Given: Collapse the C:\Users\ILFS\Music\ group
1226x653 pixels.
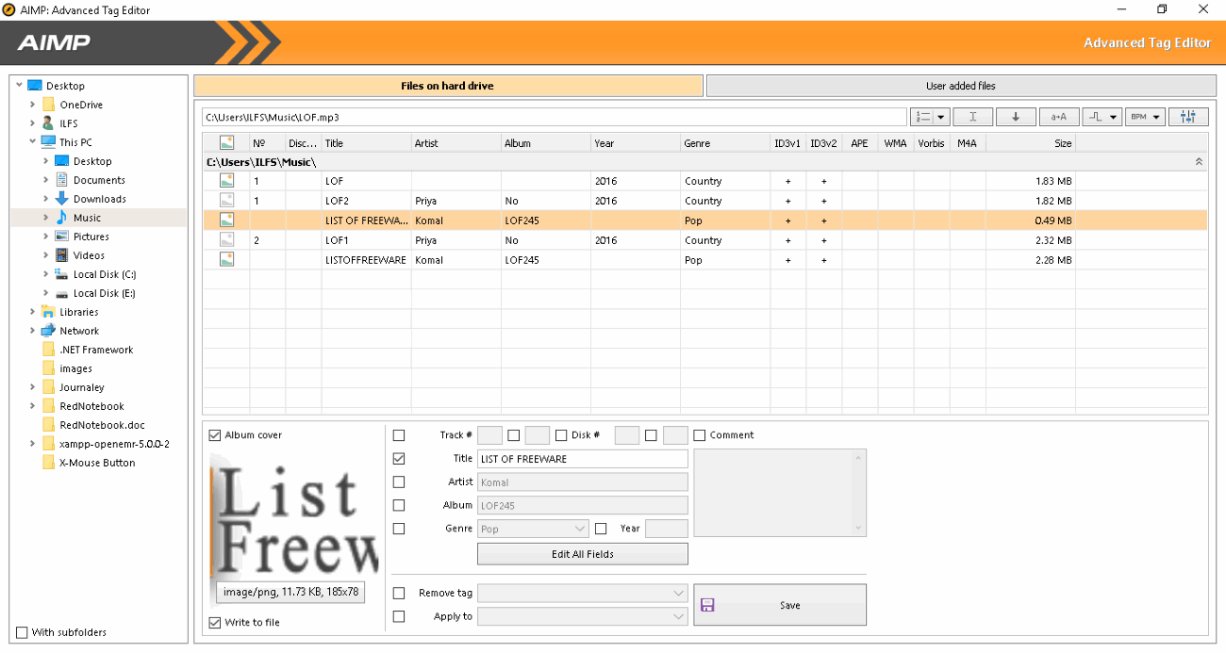Looking at the screenshot, I should click(x=1199, y=162).
